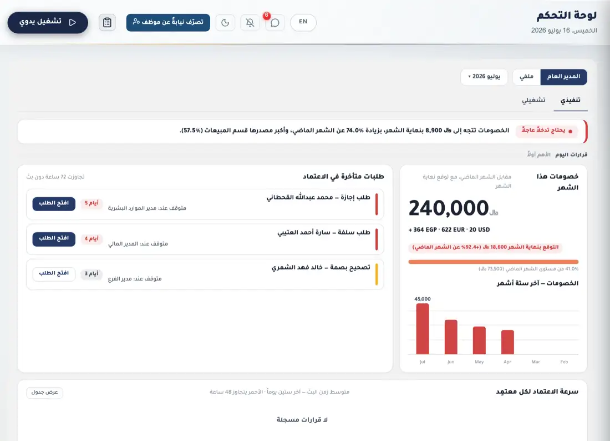Switch to تشغيلي tab

point(533,100)
